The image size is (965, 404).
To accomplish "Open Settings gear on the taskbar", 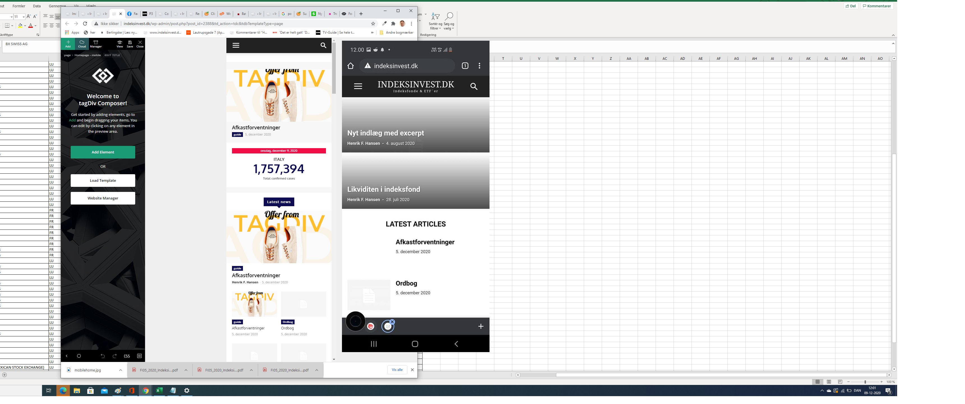I will (x=187, y=391).
